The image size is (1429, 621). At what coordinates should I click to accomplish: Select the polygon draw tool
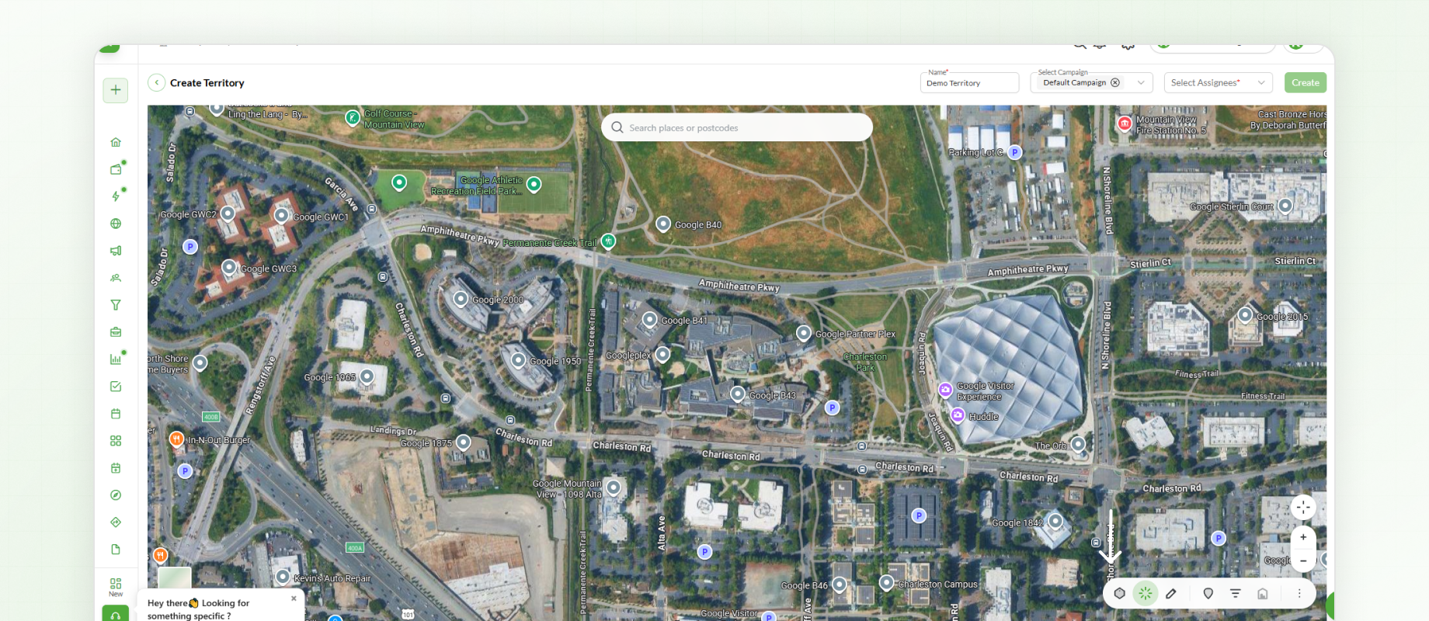[x=1120, y=594]
